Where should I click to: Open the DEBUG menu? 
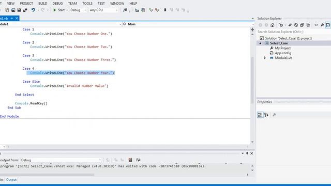click(x=57, y=4)
